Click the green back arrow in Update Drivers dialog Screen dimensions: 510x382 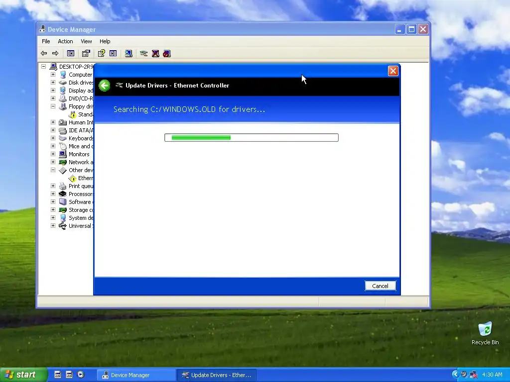[105, 86]
